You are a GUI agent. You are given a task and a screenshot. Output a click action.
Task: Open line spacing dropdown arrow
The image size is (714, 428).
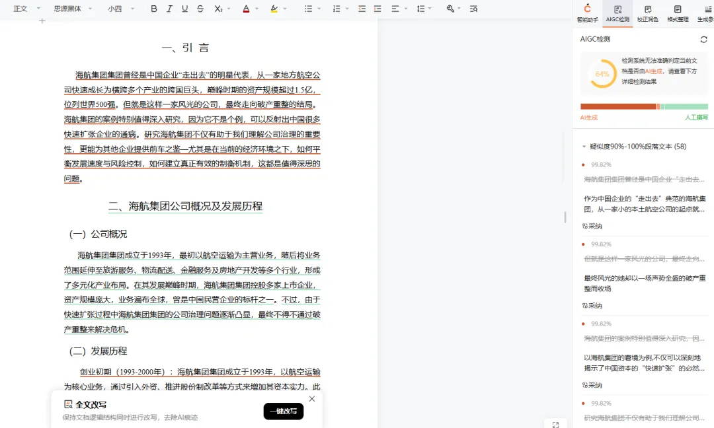click(x=430, y=9)
